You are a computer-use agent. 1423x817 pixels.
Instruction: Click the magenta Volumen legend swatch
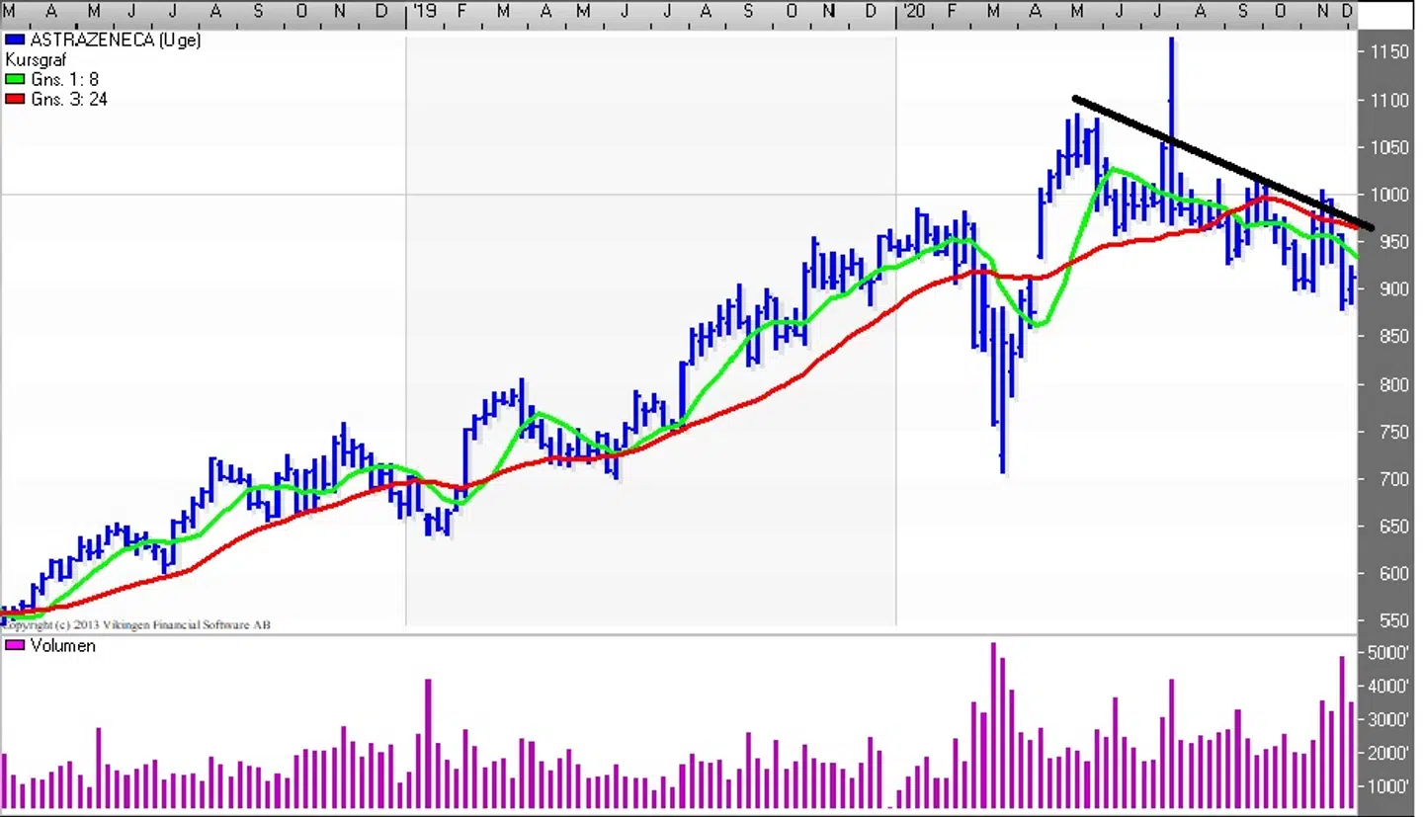[15, 645]
